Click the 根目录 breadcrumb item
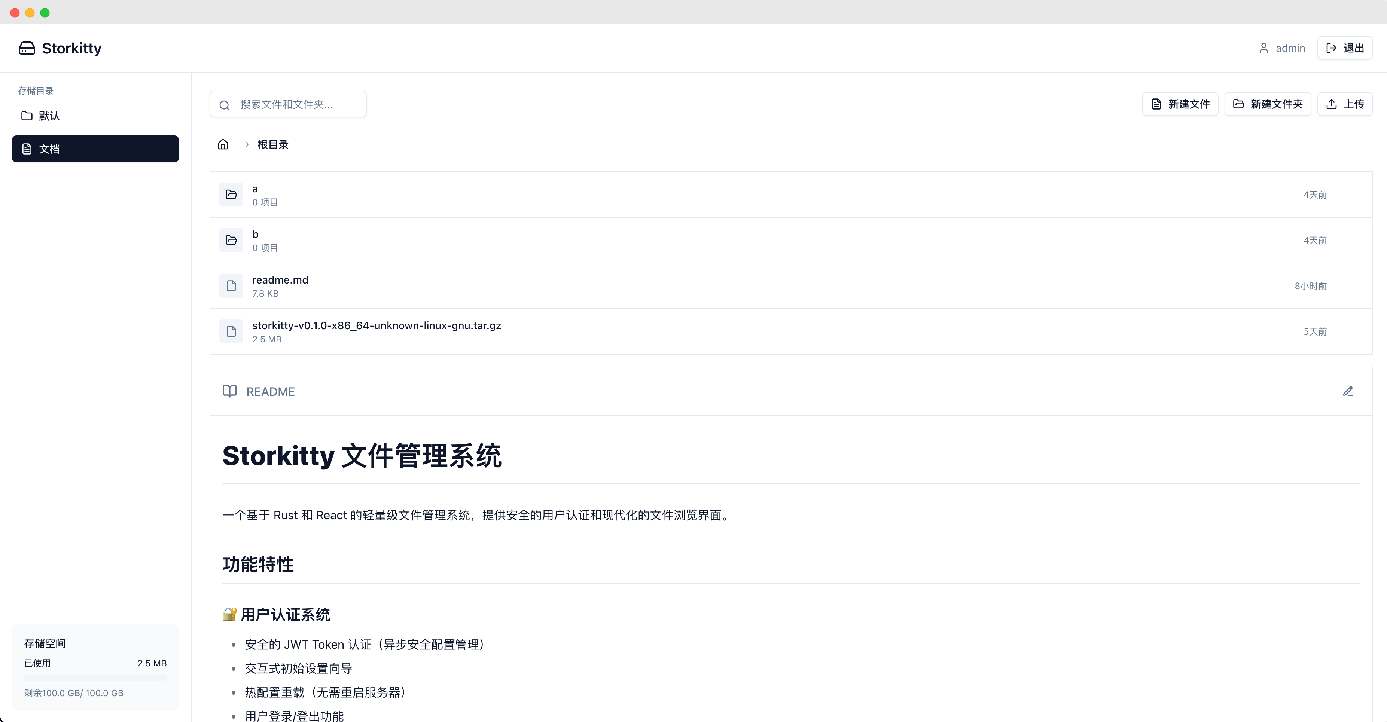This screenshot has width=1387, height=722. click(x=273, y=144)
